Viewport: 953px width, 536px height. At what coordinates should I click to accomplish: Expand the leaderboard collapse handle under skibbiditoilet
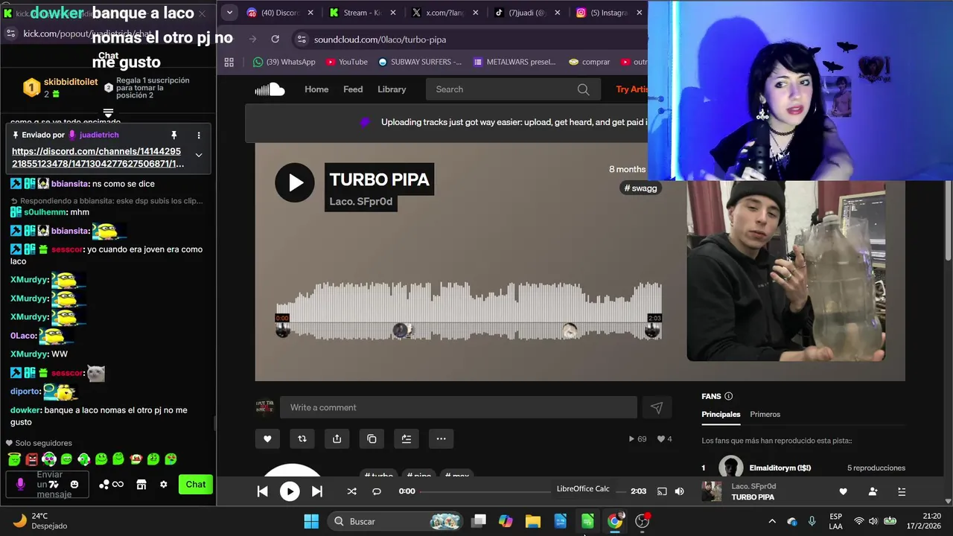coord(108,113)
